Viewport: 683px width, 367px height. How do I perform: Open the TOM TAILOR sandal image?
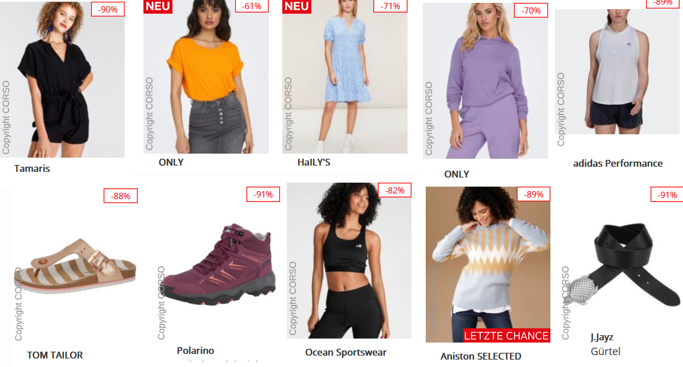[75, 265]
